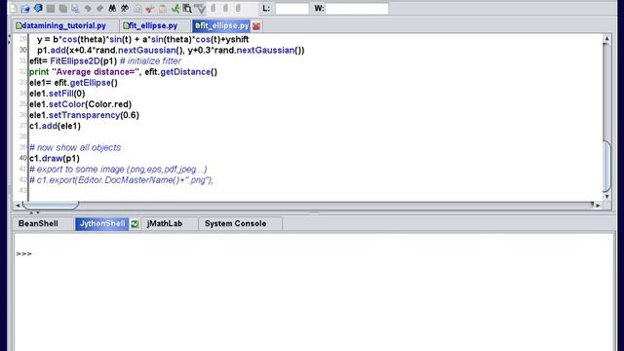Switch to the inactive fit_ellipse.py tab
The height and width of the screenshot is (351, 624).
tap(153, 26)
